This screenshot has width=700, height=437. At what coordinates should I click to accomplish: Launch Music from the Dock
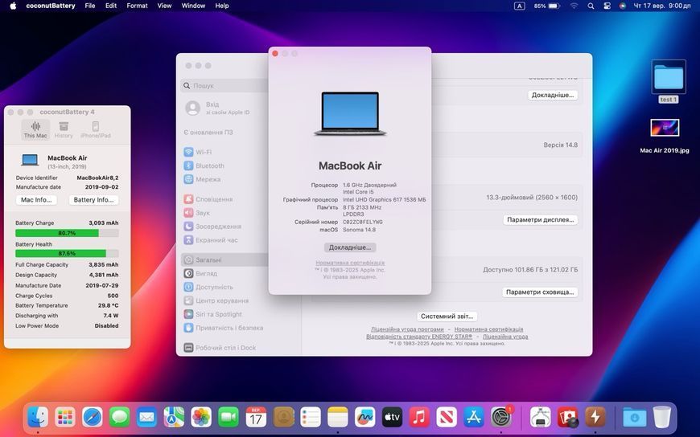pos(419,418)
